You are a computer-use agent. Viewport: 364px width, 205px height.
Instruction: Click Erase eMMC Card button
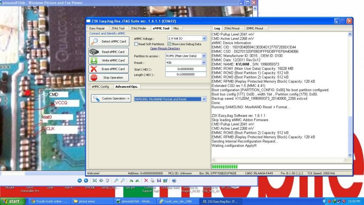(x=108, y=69)
